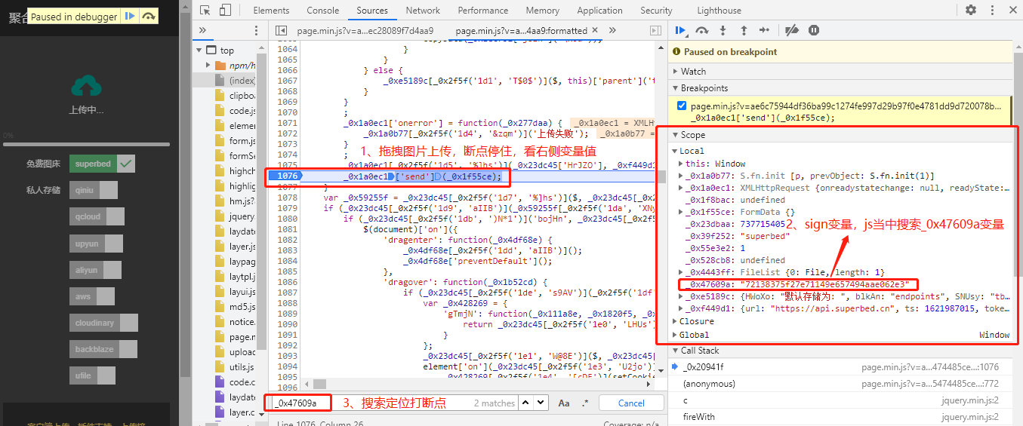Deactivate all breakpoints

791,30
